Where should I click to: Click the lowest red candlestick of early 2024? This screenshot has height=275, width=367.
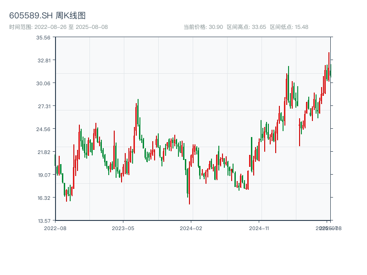[x=189, y=182]
